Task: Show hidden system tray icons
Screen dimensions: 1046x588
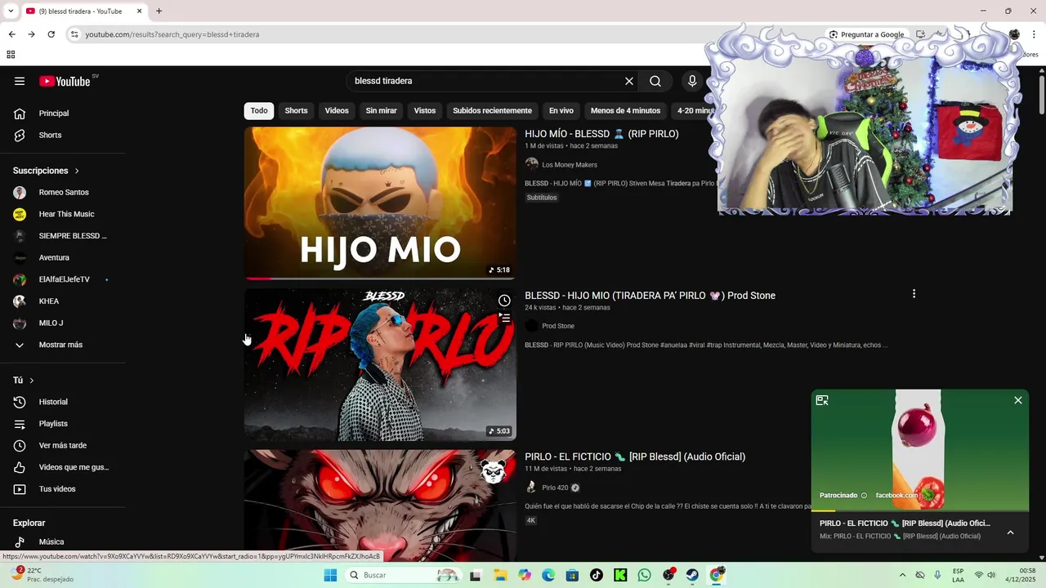Action: 902,575
